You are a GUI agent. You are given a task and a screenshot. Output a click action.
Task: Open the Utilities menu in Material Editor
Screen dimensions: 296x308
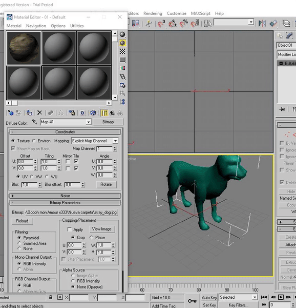click(77, 26)
